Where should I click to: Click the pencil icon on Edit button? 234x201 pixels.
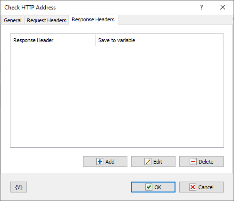[x=148, y=162]
